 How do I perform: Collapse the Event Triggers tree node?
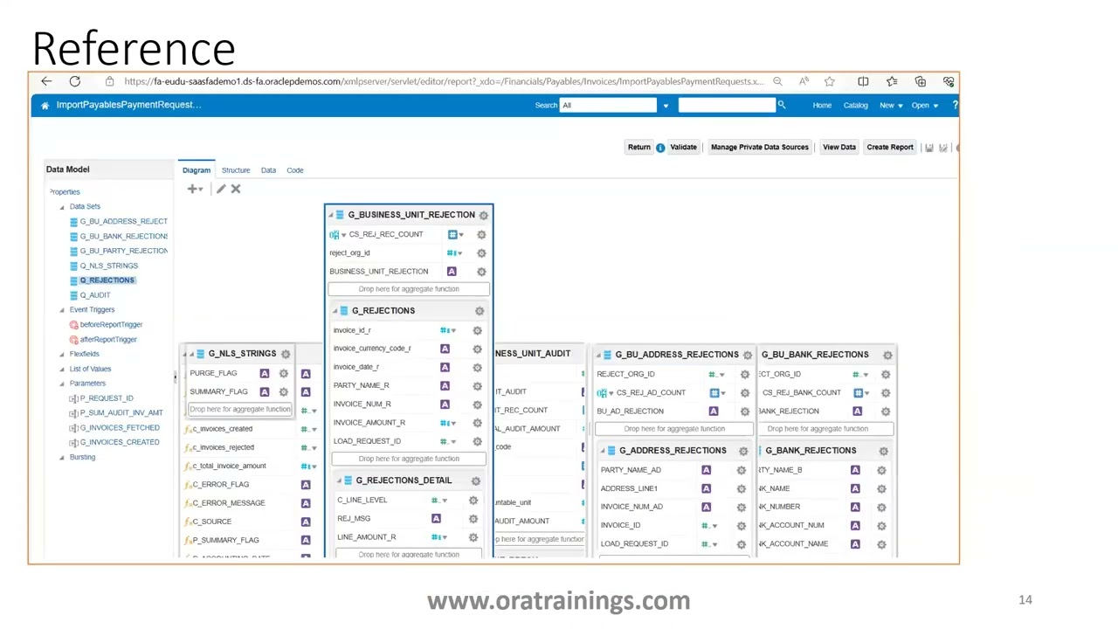tap(62, 310)
